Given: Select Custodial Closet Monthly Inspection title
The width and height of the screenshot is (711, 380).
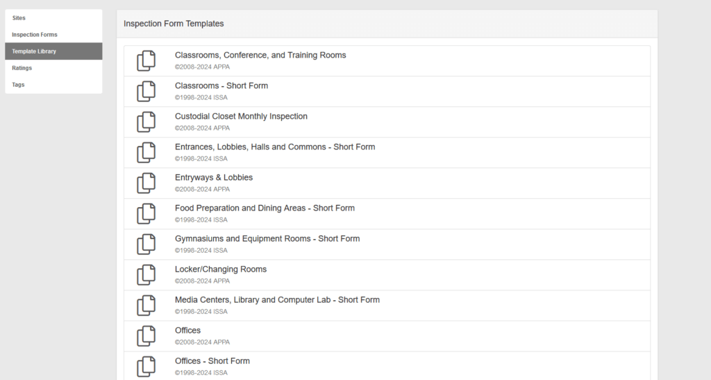Looking at the screenshot, I should (x=241, y=117).
